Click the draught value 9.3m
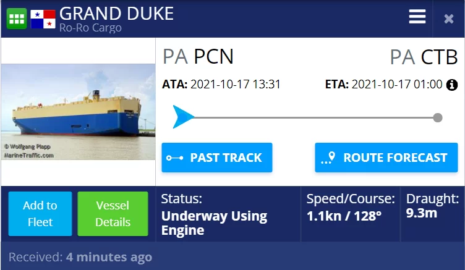 tap(422, 214)
